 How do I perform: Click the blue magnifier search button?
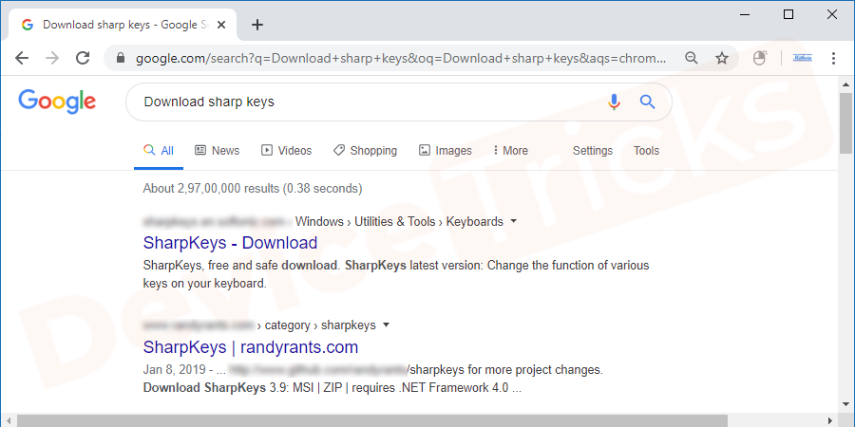(x=647, y=102)
